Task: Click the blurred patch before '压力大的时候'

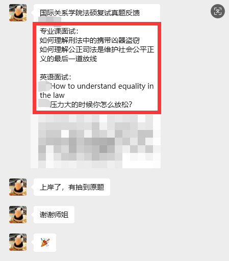Action: tap(44, 103)
